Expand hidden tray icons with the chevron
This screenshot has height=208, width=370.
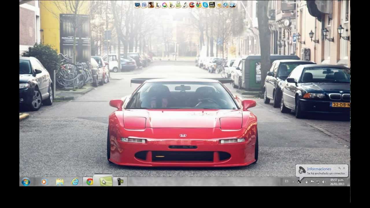[x=293, y=181]
